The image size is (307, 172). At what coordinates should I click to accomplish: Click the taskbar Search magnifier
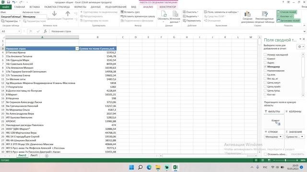(140, 167)
